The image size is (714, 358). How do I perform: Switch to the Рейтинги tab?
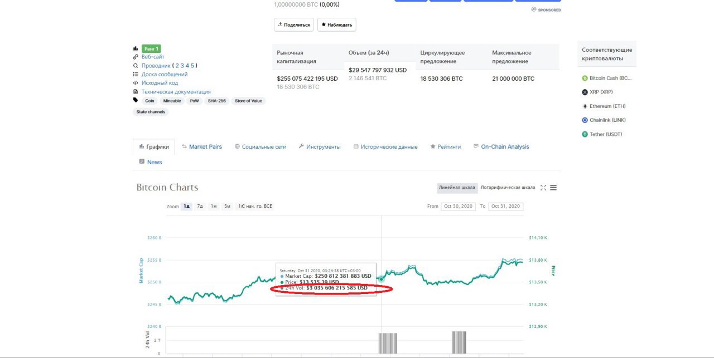point(445,147)
